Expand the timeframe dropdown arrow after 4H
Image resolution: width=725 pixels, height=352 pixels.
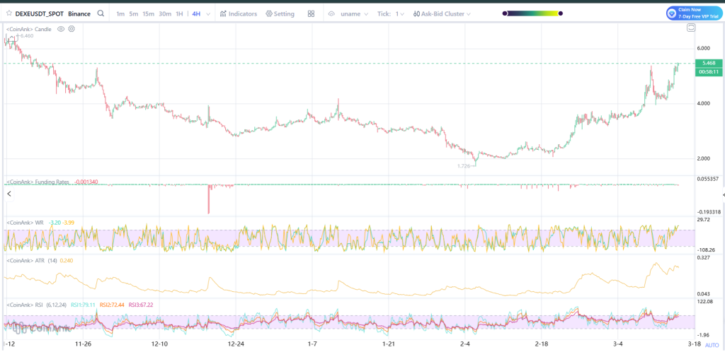[209, 13]
